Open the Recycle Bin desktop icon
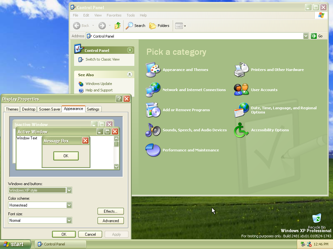 coord(317,219)
